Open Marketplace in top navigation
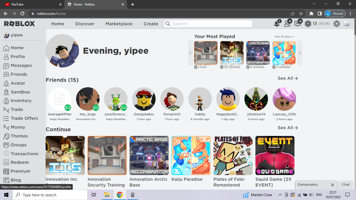The width and height of the screenshot is (356, 200). 119,24
